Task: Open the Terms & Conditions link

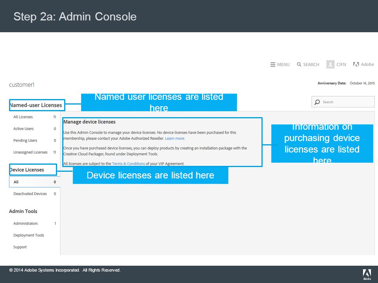Action: (x=128, y=164)
